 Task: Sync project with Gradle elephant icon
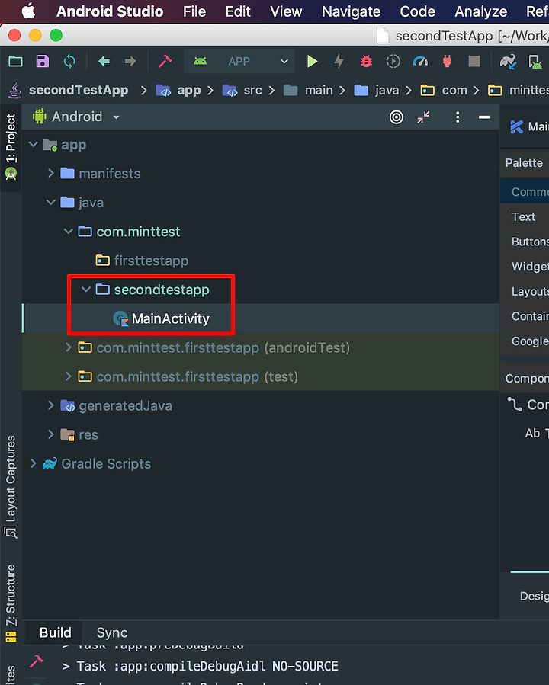[508, 62]
